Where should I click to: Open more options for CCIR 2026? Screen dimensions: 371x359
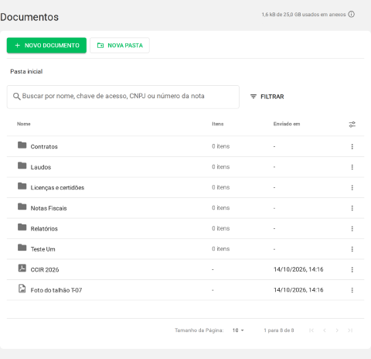(352, 269)
